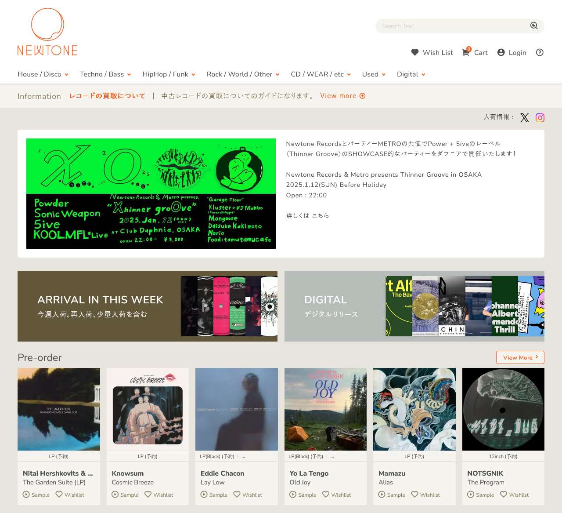Open the Lay Low title
The image size is (562, 513).
point(213,482)
